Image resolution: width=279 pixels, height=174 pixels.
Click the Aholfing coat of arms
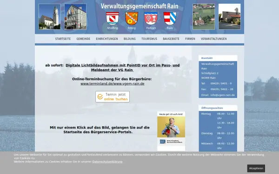(x=113, y=19)
